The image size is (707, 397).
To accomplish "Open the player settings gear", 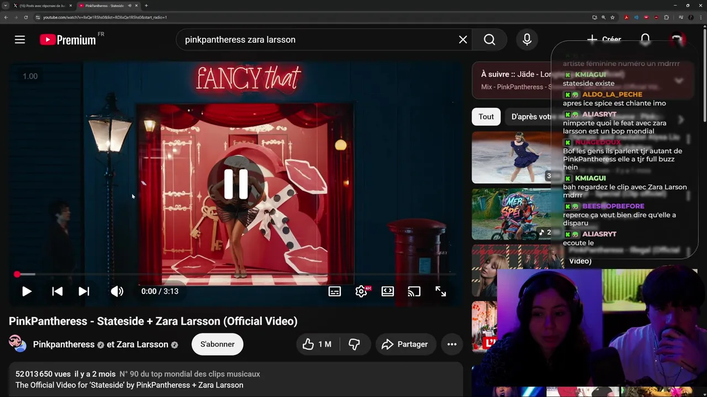I will [361, 291].
